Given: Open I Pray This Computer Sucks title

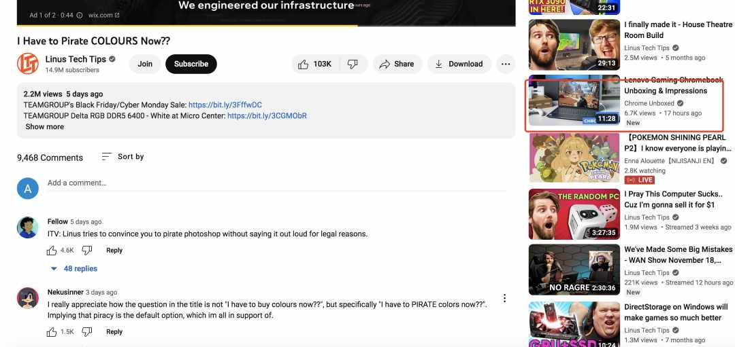Looking at the screenshot, I should click(674, 200).
